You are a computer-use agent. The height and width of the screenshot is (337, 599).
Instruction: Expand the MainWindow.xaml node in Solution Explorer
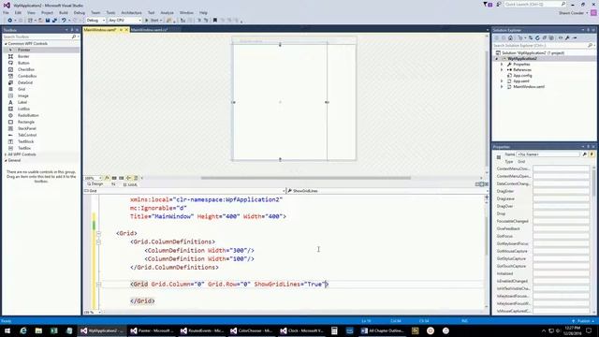pos(502,87)
